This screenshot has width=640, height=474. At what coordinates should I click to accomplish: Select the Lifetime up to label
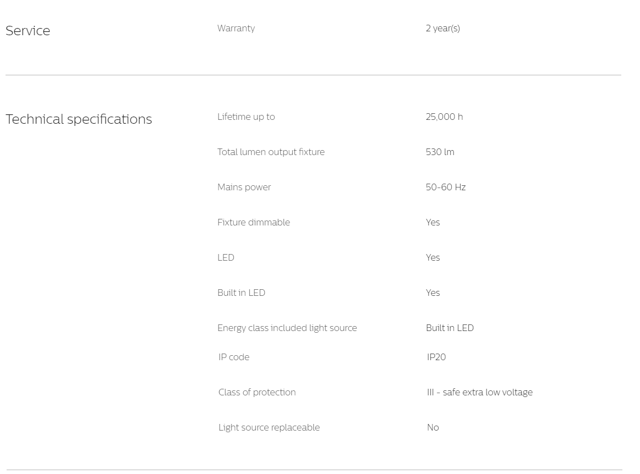pyautogui.click(x=246, y=117)
